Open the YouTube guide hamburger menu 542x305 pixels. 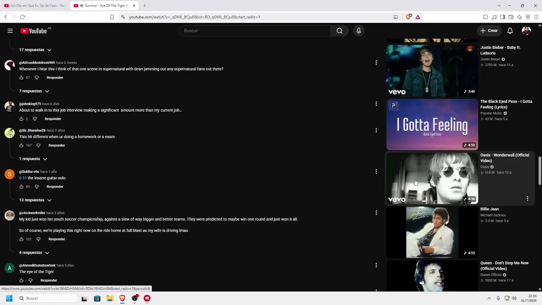pos(10,30)
